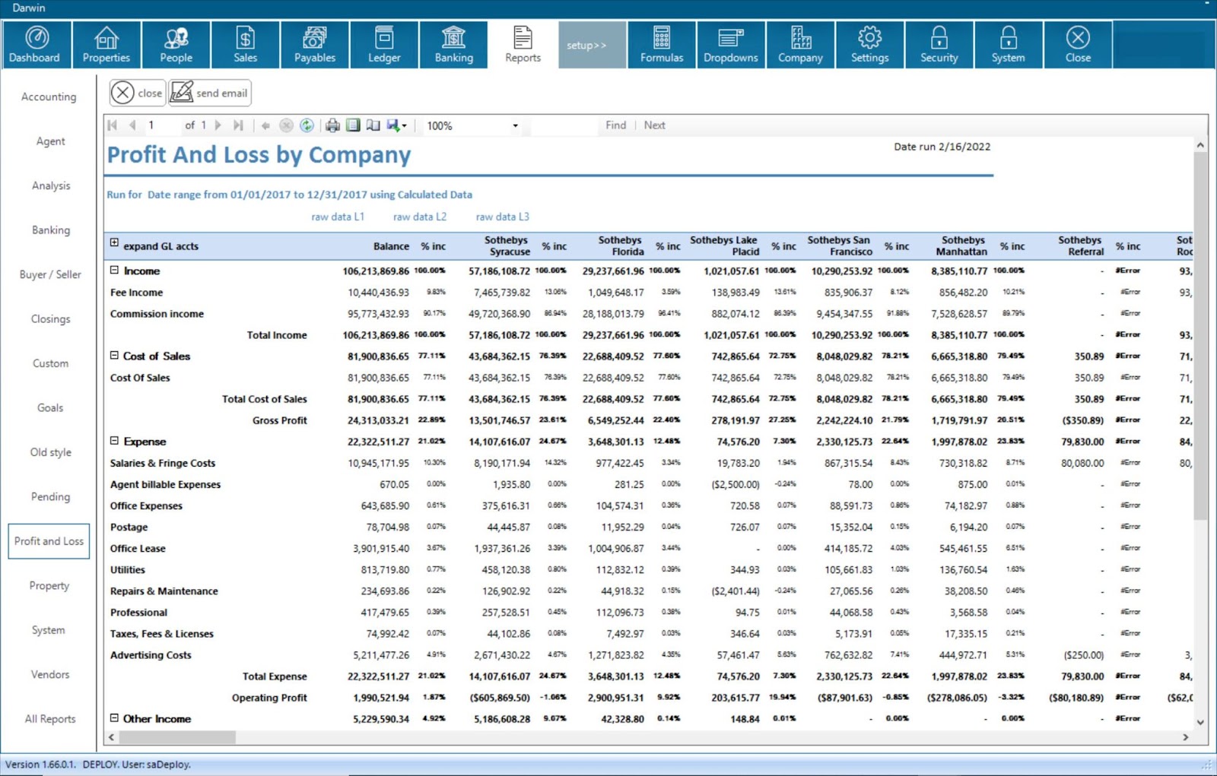Click the scroll right arrow

click(x=1185, y=737)
